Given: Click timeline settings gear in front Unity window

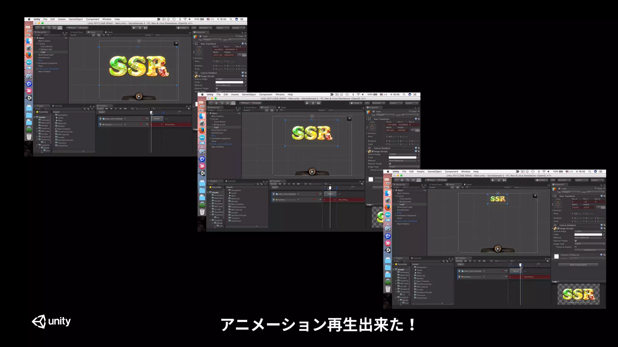Looking at the screenshot, I should pos(548,261).
